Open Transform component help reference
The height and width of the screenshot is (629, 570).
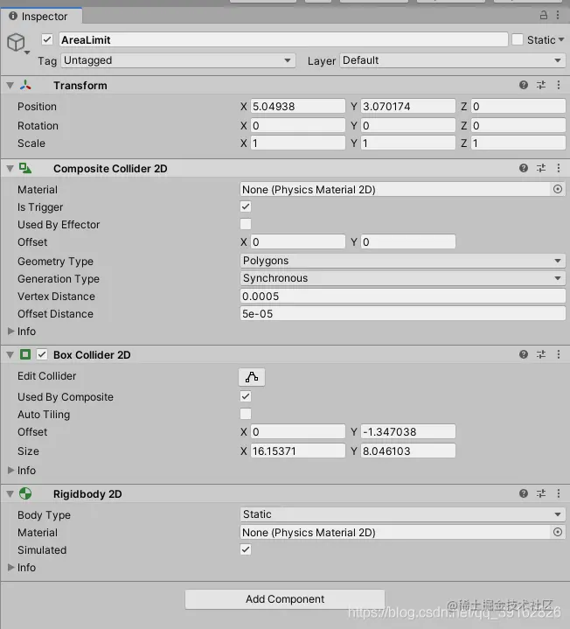click(524, 85)
